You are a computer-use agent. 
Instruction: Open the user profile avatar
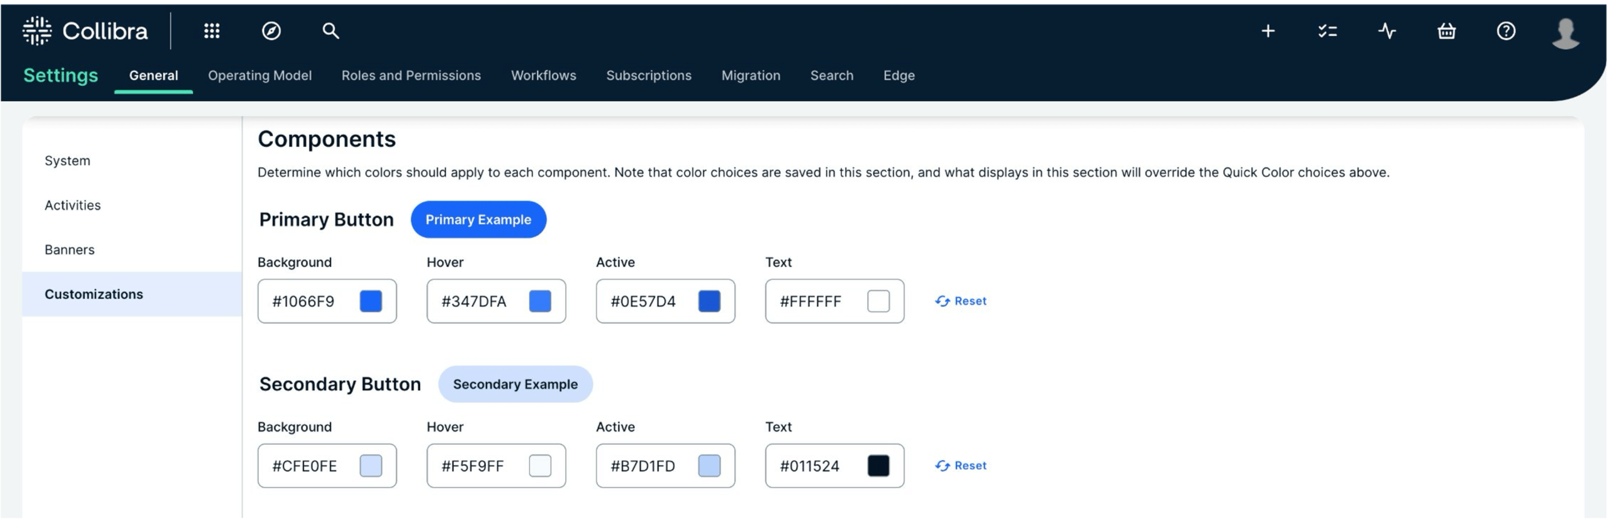[x=1566, y=33]
